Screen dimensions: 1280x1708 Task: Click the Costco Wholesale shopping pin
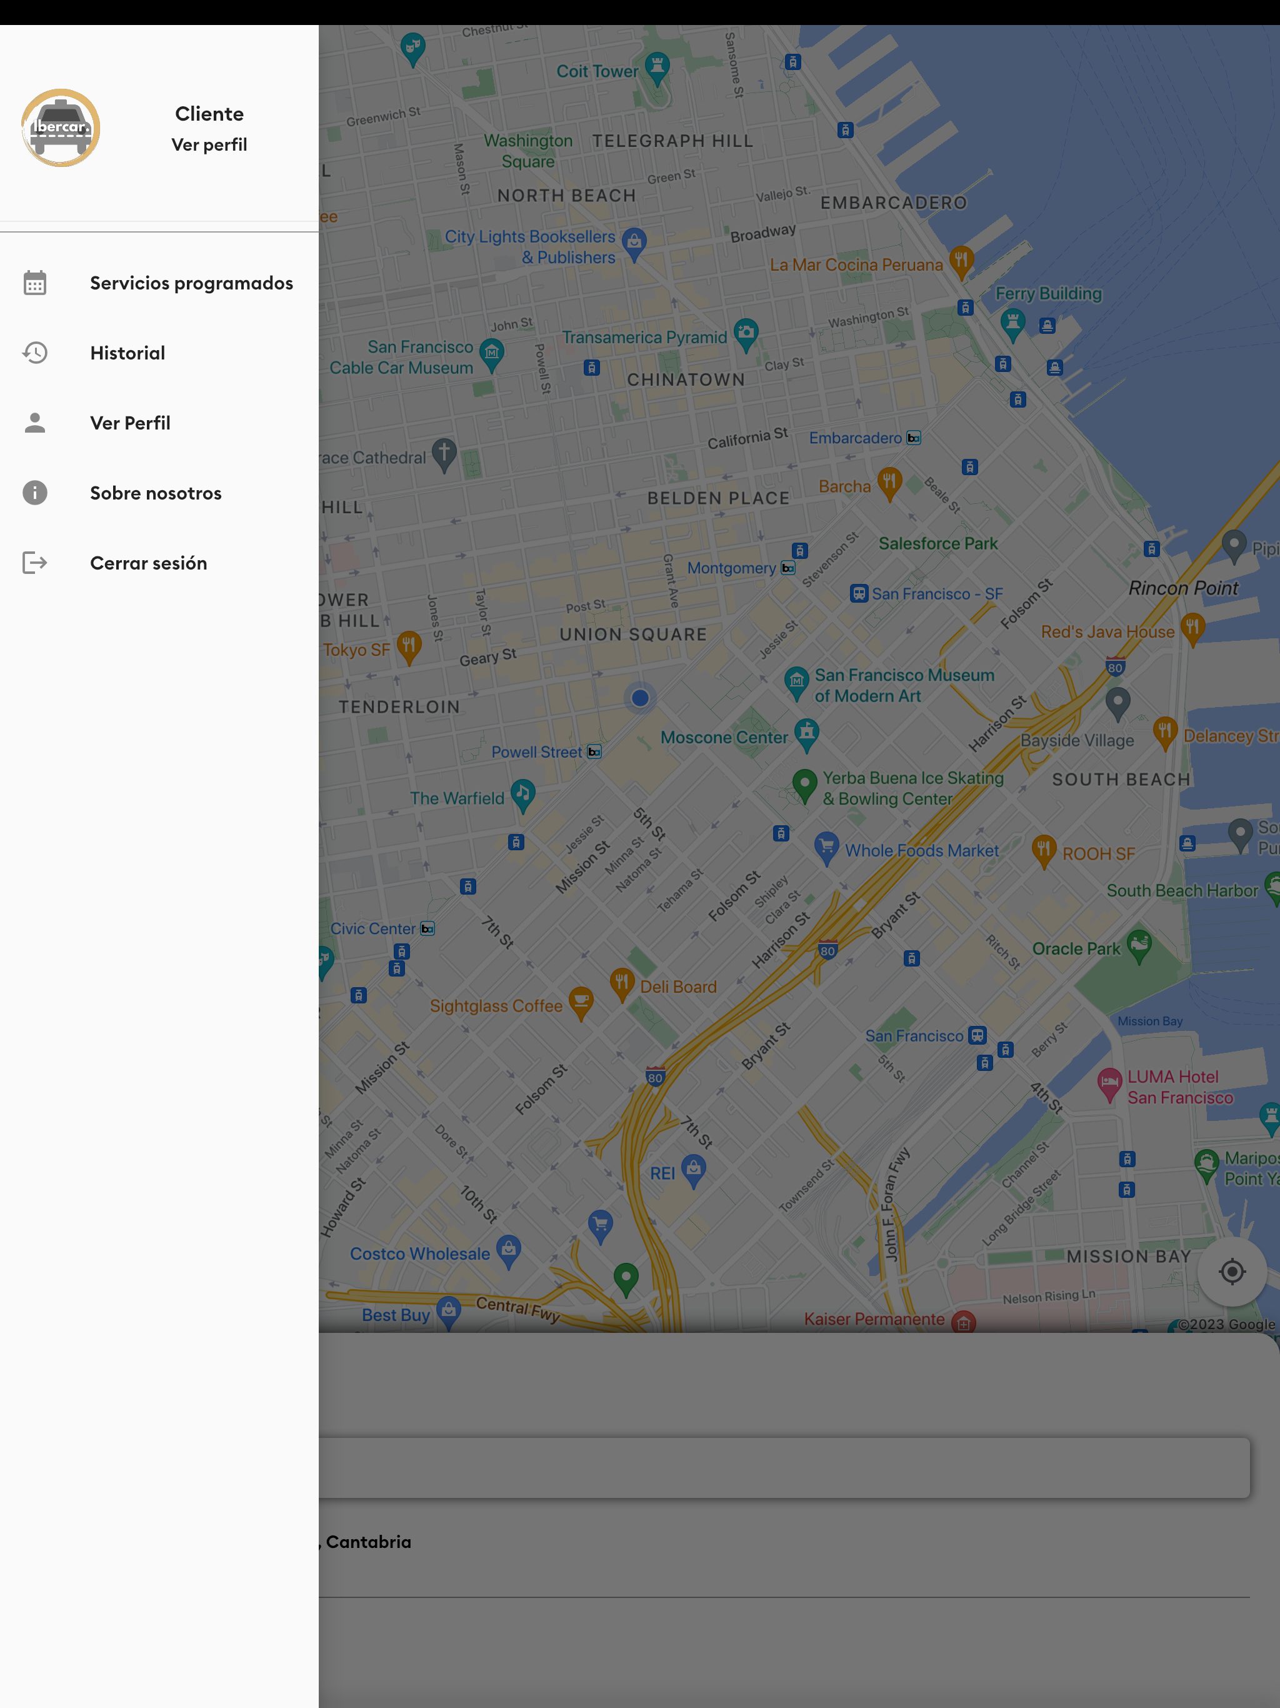pos(508,1251)
